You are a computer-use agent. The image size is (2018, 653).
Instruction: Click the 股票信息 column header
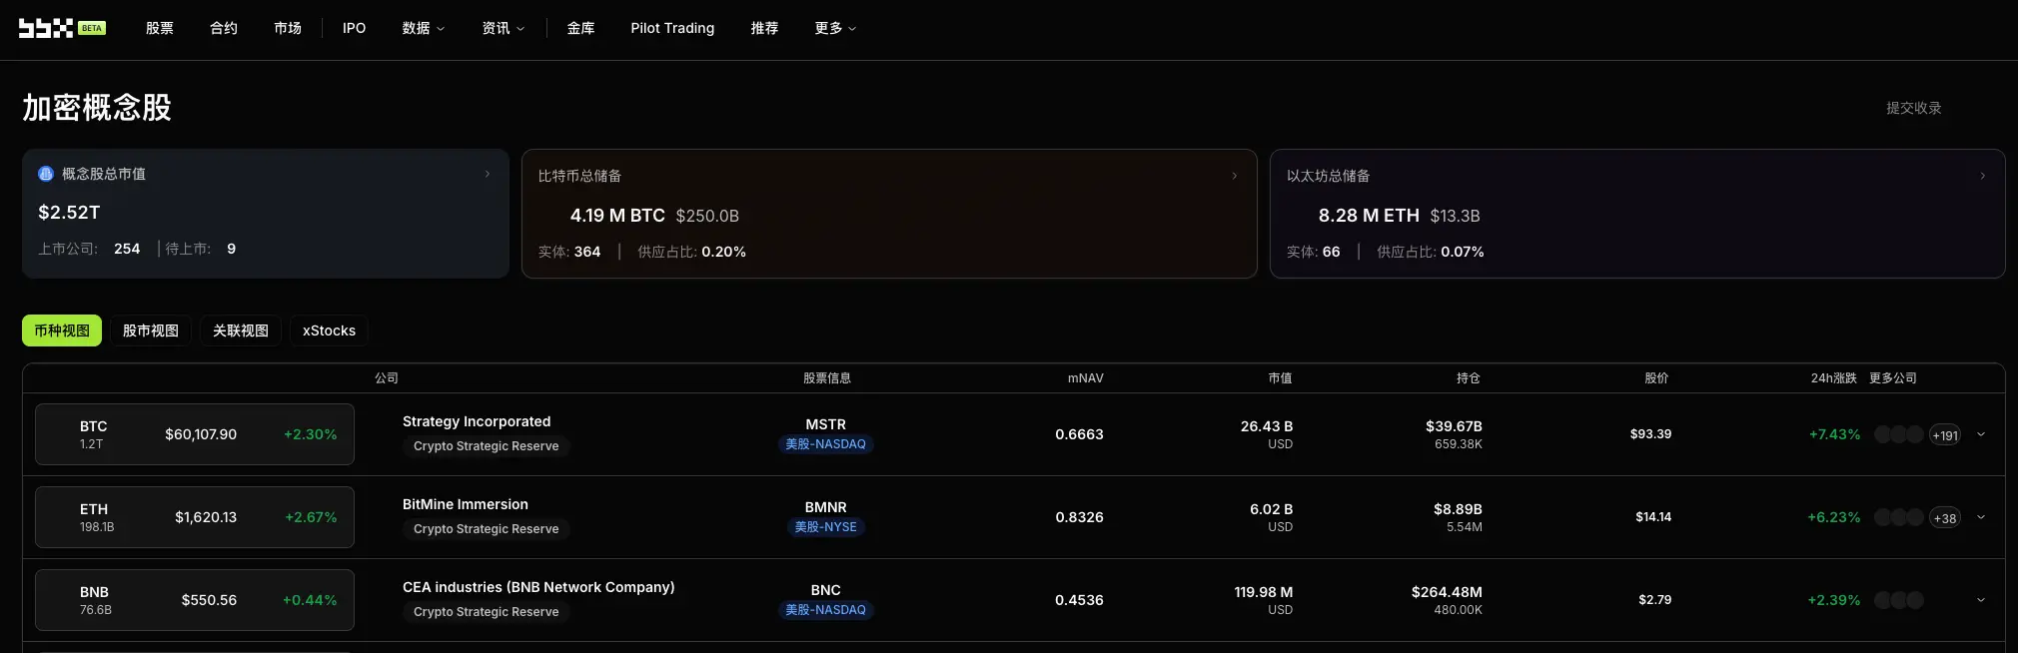(x=827, y=378)
